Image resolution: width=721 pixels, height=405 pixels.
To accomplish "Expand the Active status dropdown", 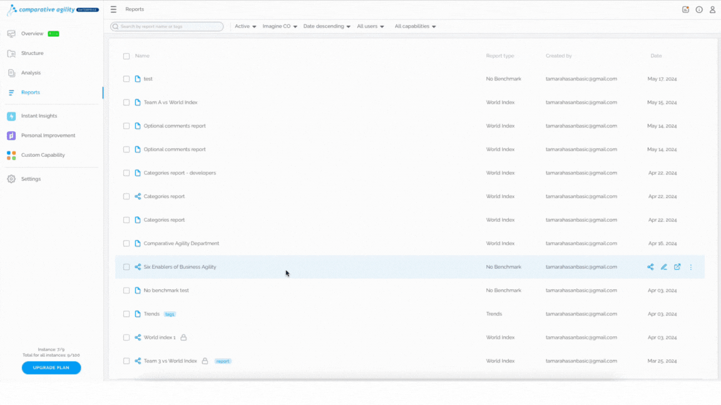I will [x=245, y=26].
